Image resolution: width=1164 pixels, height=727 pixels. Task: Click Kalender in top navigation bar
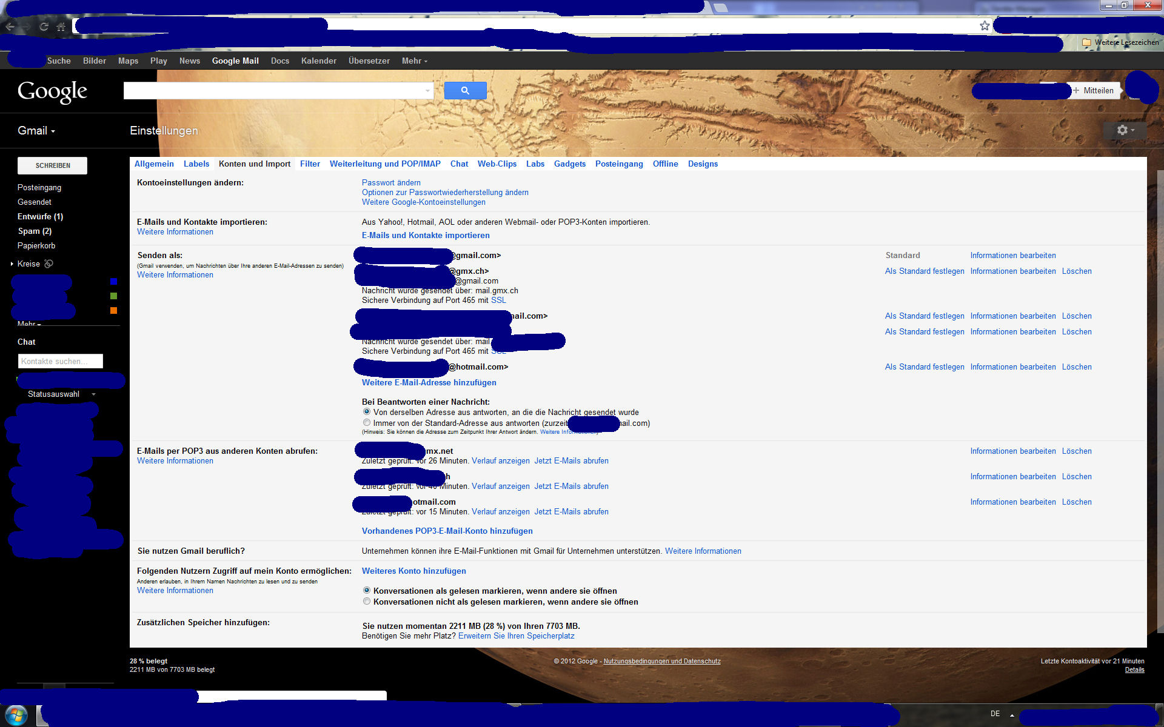pos(319,61)
